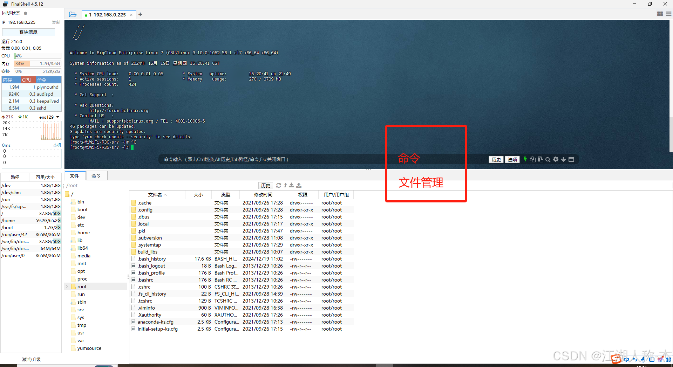Open the ens129 network interface dropdown
The width and height of the screenshot is (673, 367).
click(x=49, y=117)
